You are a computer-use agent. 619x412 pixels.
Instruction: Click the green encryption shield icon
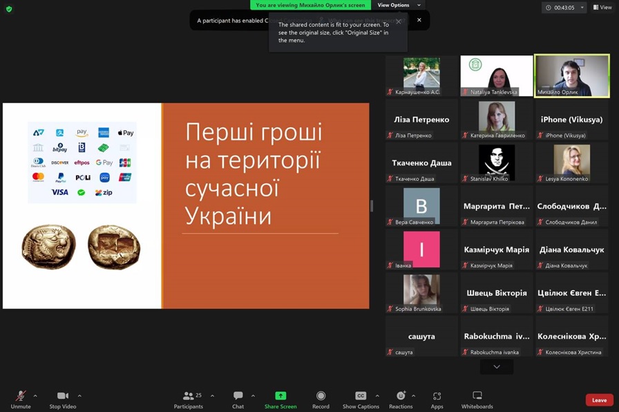(x=9, y=9)
